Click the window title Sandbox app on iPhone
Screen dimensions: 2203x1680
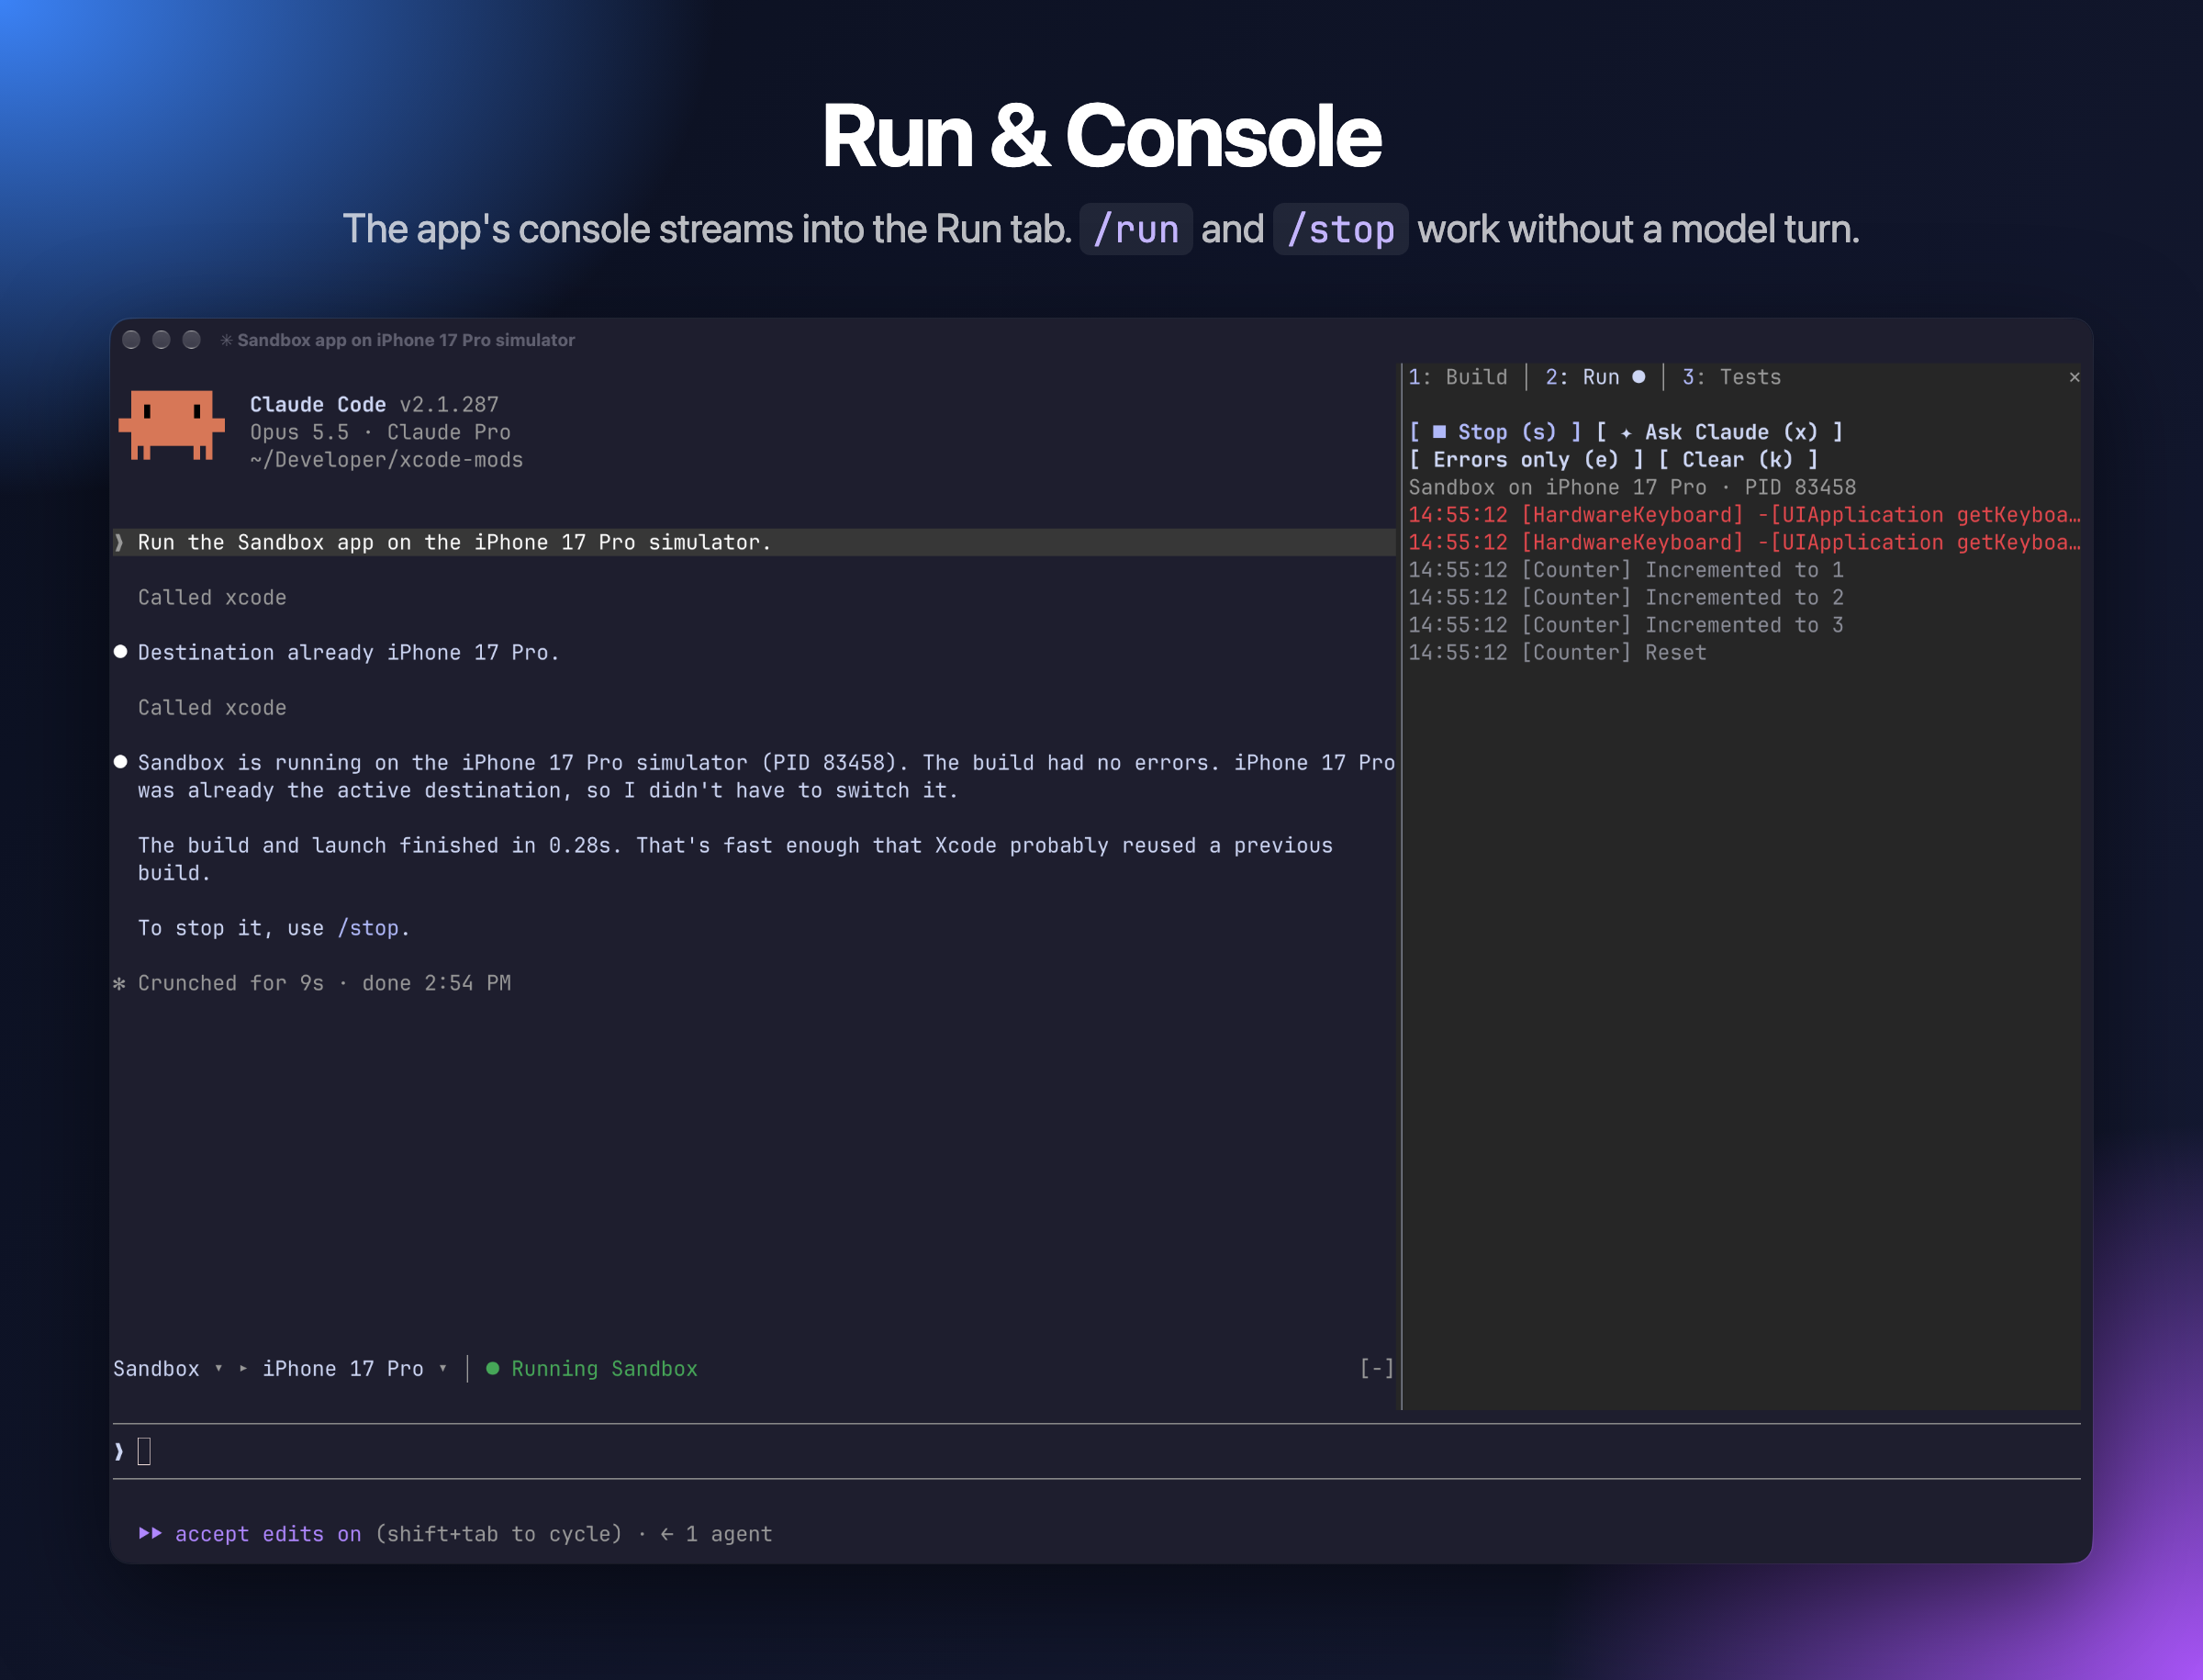[x=406, y=340]
